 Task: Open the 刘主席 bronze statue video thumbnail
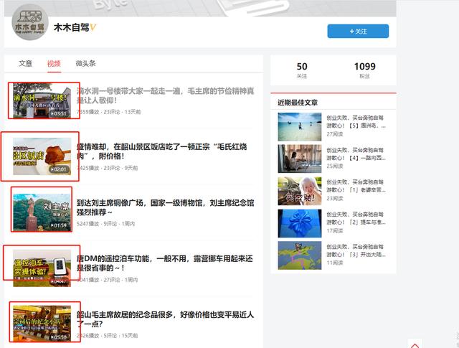(x=42, y=210)
